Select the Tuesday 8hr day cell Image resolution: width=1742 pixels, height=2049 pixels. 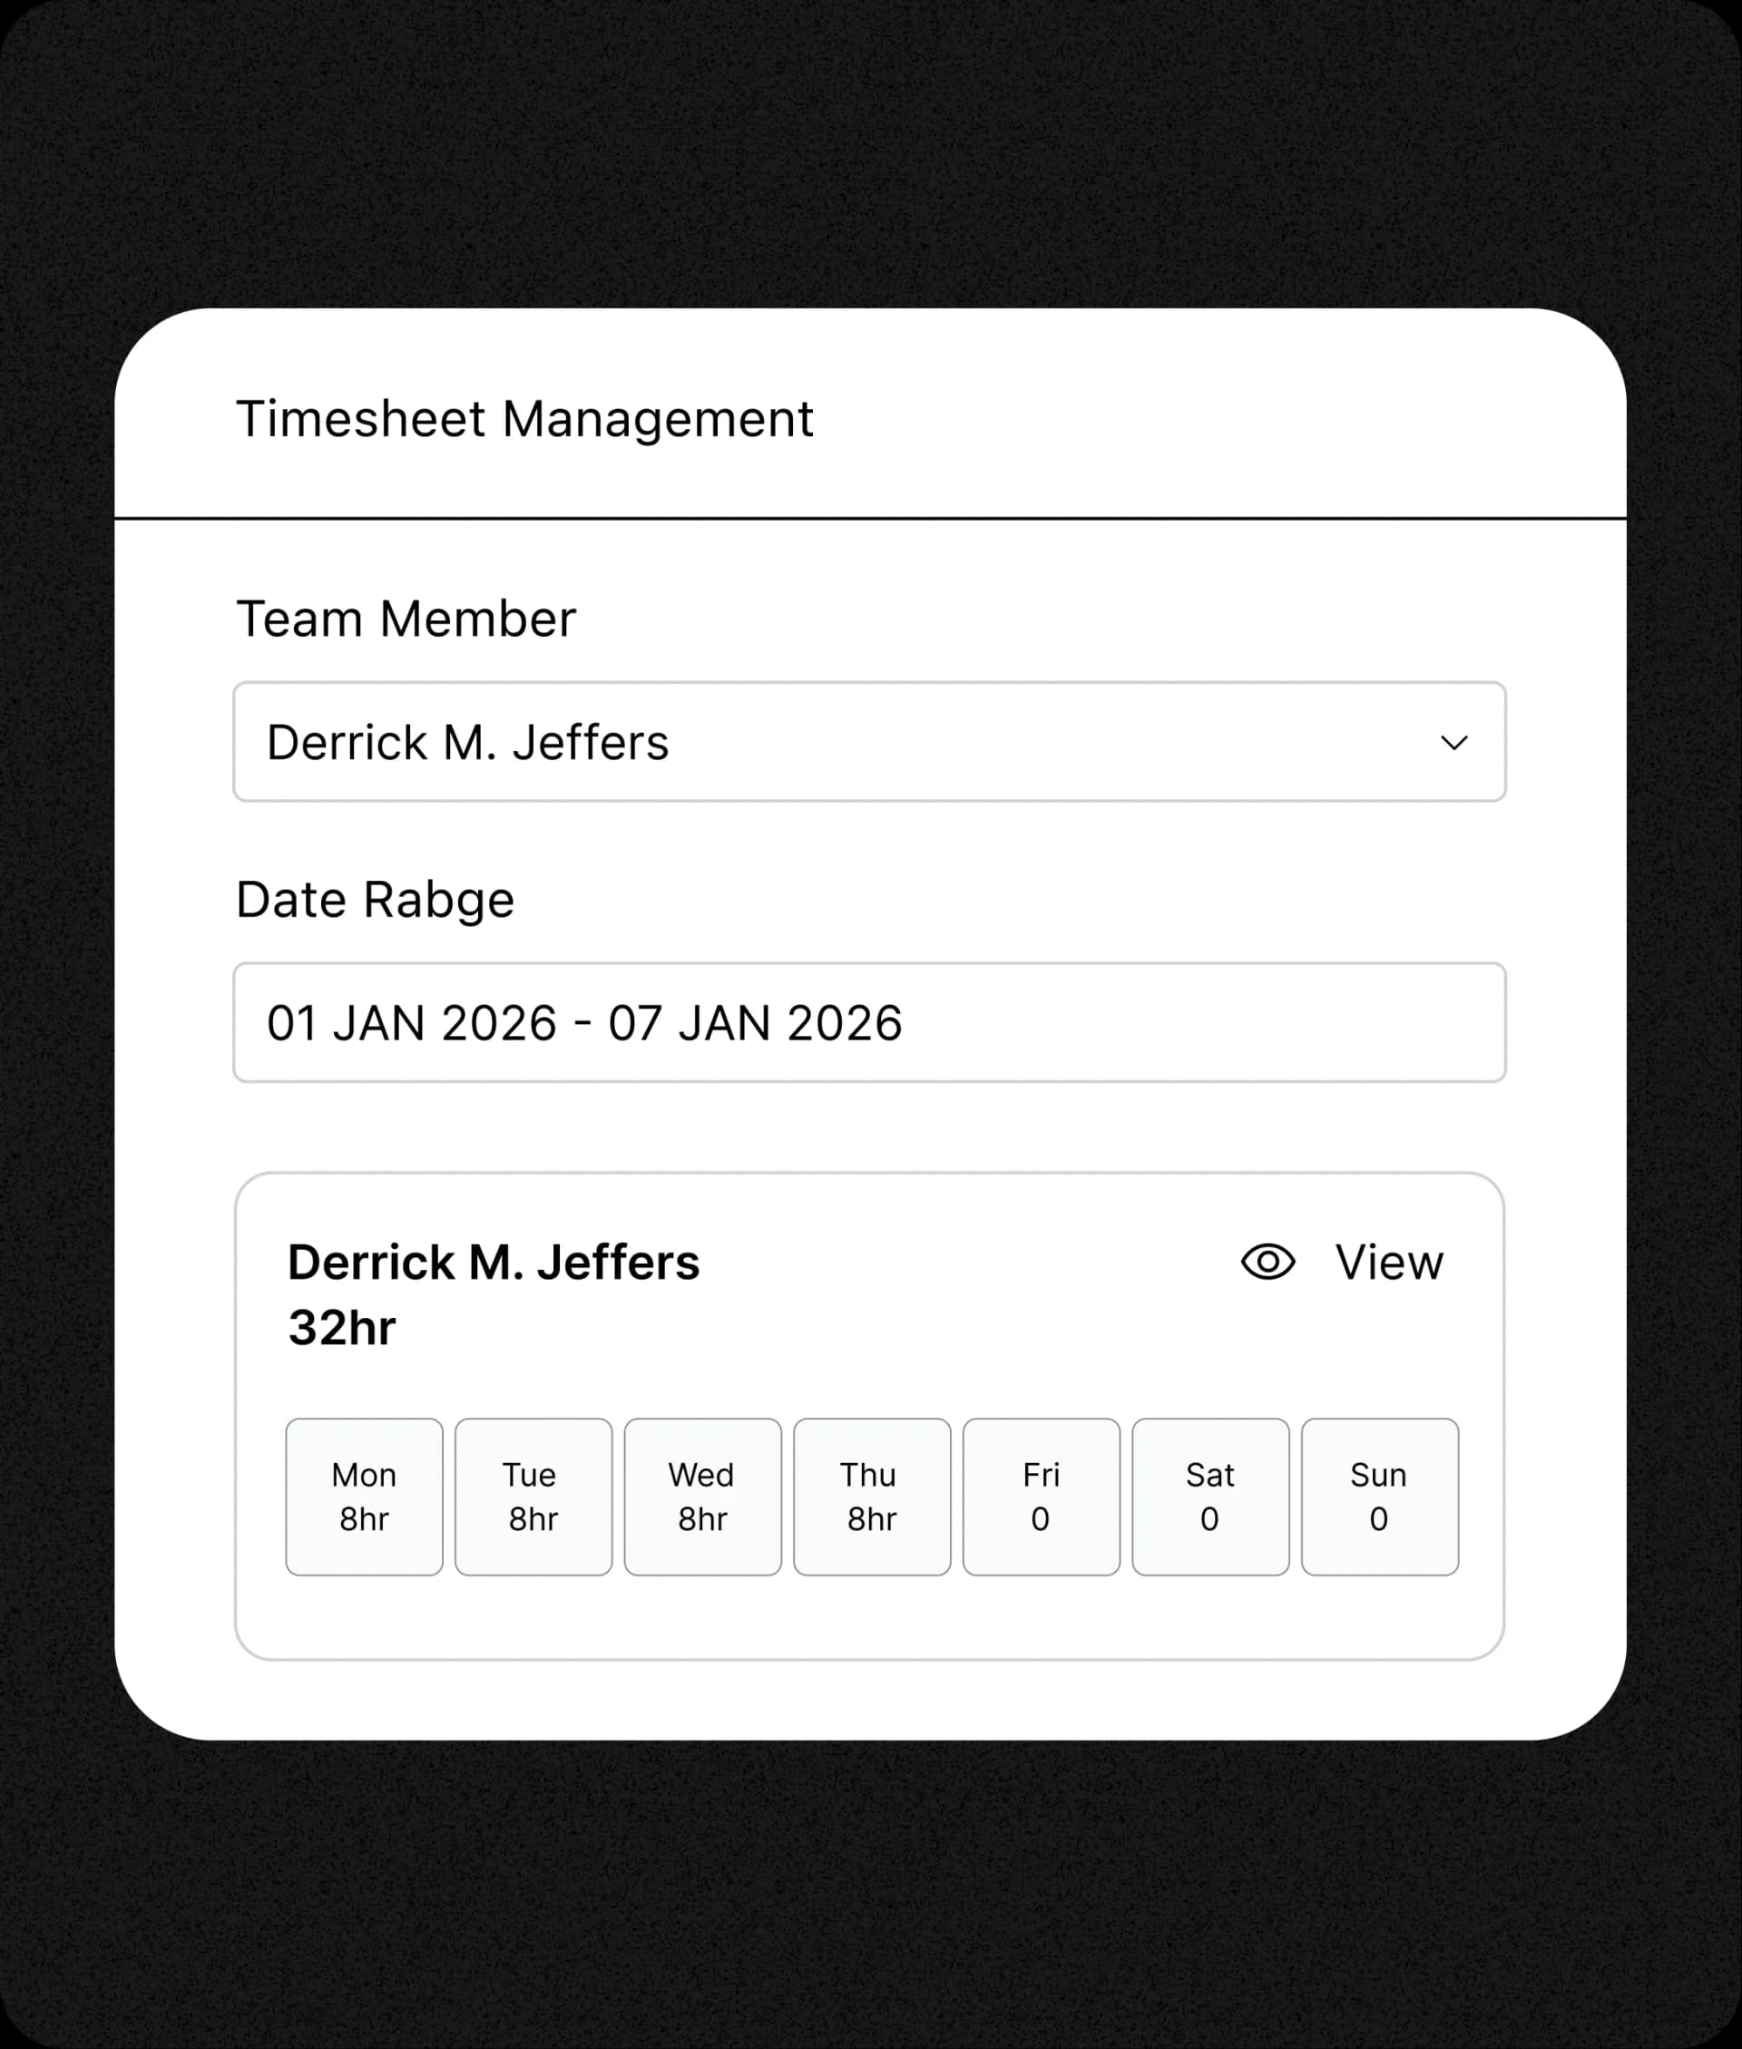click(533, 1498)
